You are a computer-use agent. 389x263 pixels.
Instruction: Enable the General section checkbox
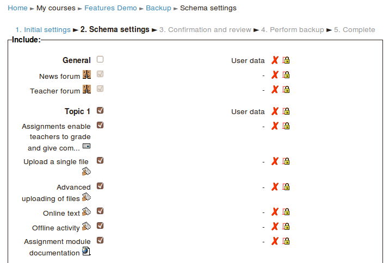100,59
